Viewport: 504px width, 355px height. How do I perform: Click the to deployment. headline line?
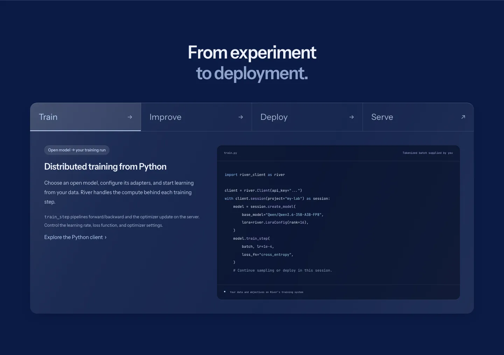pyautogui.click(x=252, y=73)
